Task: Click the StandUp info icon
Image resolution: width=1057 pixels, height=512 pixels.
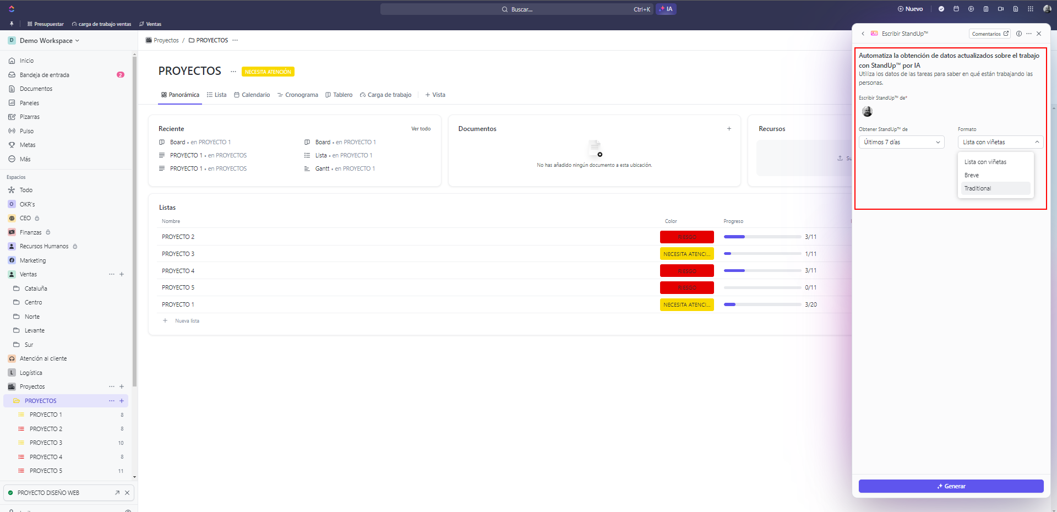Action: click(x=1019, y=34)
